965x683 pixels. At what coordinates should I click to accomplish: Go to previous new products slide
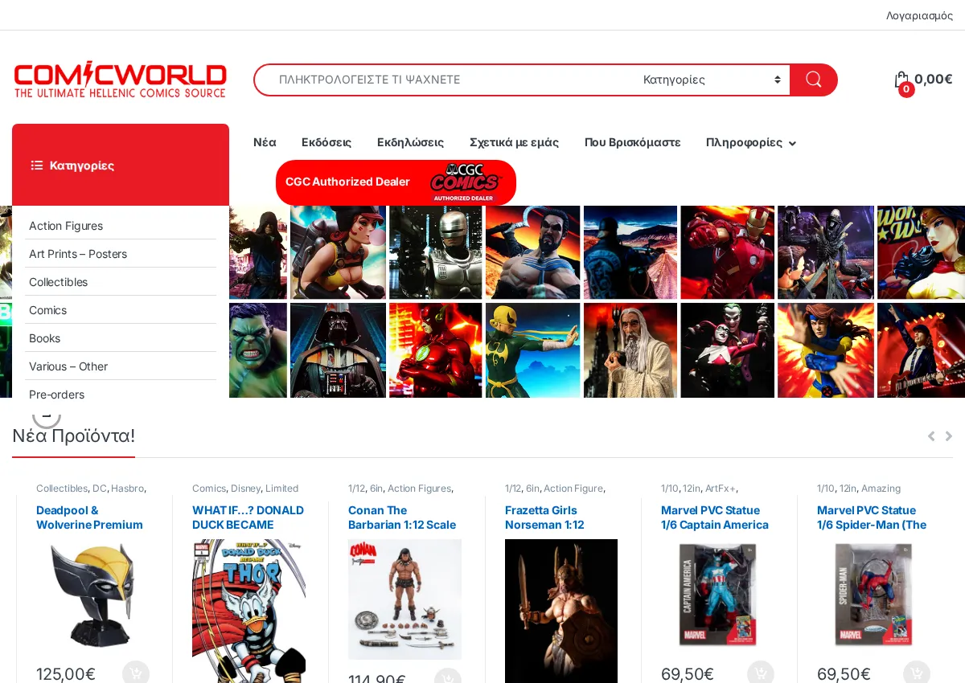click(931, 436)
